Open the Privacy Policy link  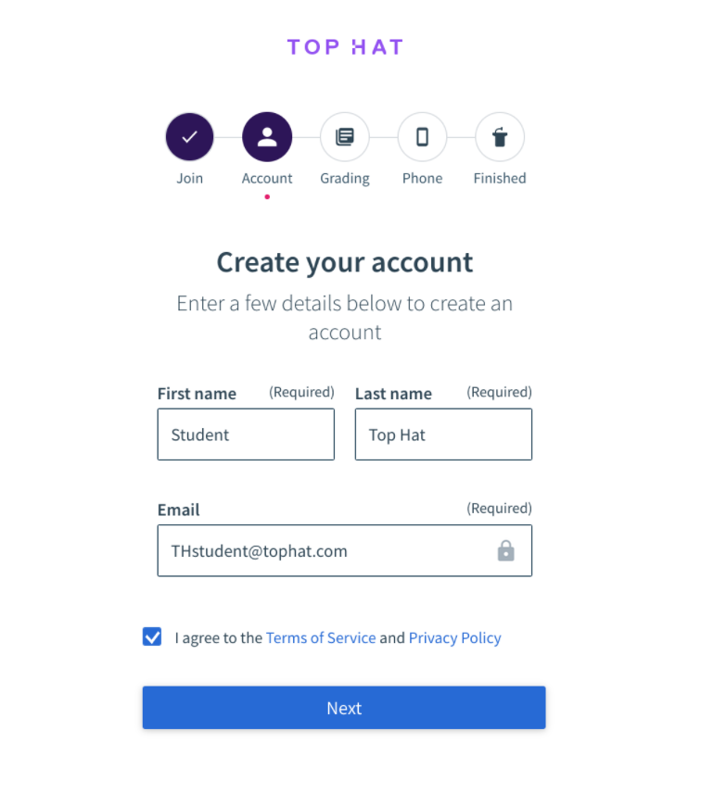pos(454,638)
